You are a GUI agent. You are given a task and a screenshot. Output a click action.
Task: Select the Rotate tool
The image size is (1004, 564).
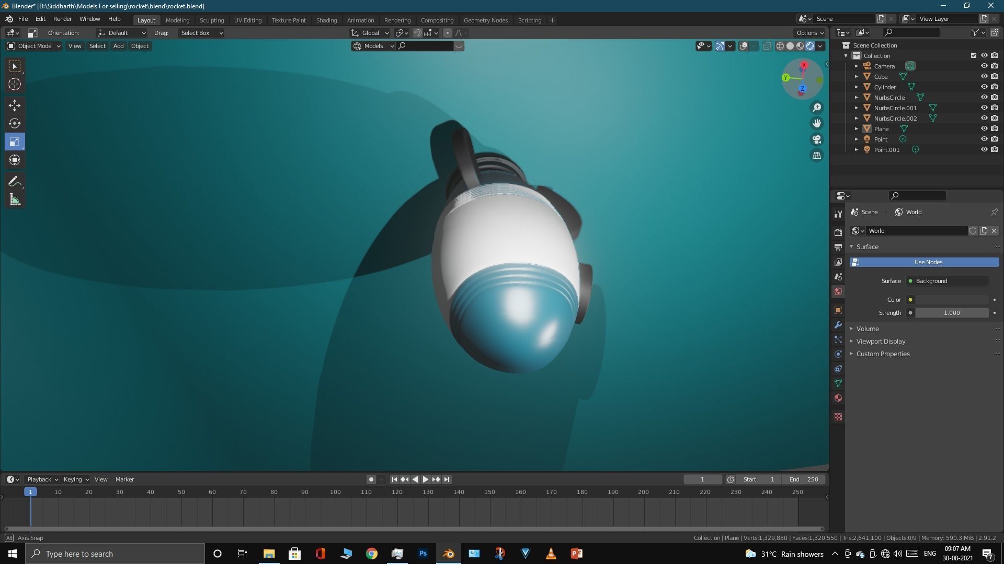(14, 123)
